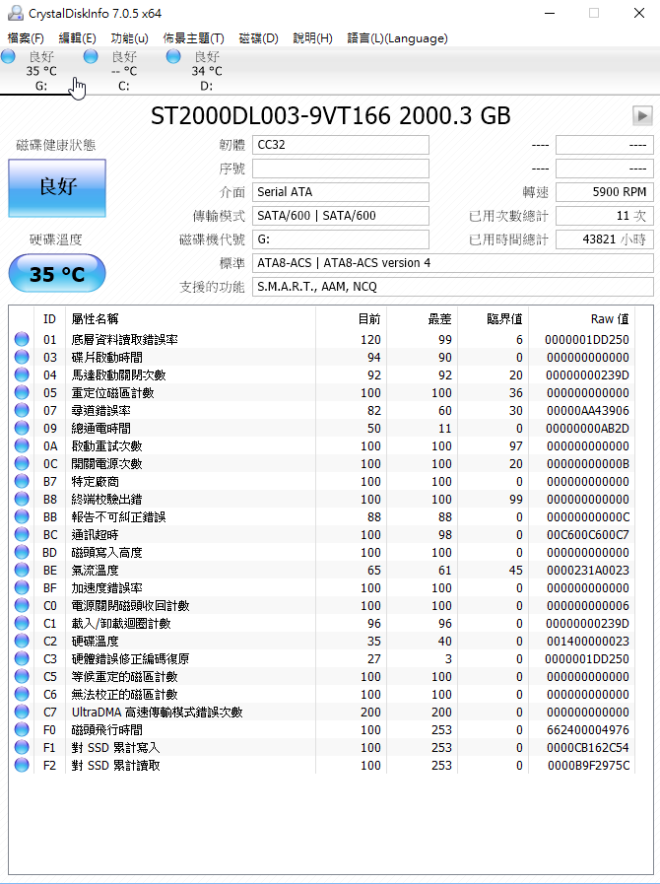Viewport: 660px width, 884px height.
Task: Click the status orb for attribute C2 硬碟溫度
Action: point(22,642)
